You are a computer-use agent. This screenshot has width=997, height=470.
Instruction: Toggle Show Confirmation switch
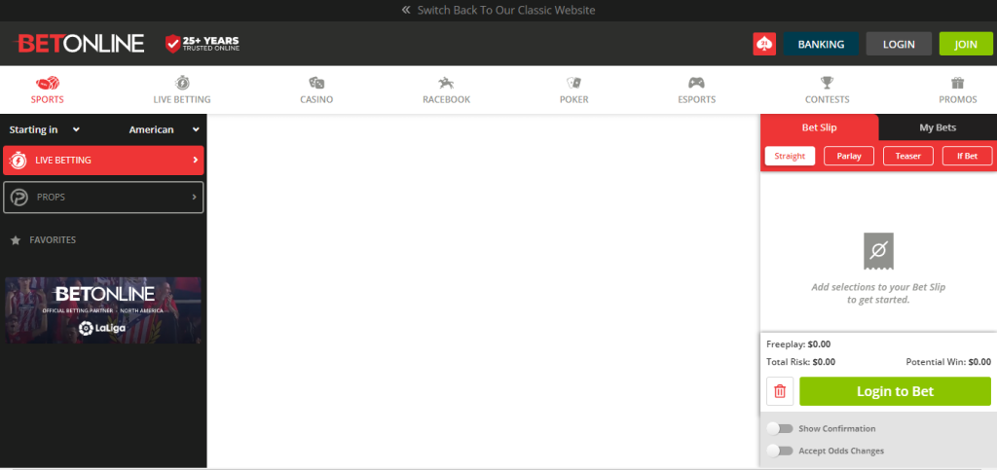tap(780, 429)
